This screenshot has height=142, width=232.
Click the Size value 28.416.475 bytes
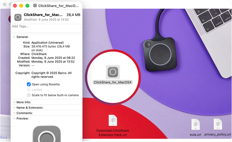click(51, 48)
